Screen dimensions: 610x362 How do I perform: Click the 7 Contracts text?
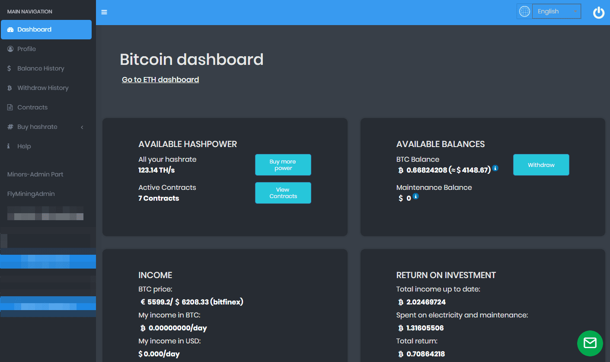pos(159,198)
